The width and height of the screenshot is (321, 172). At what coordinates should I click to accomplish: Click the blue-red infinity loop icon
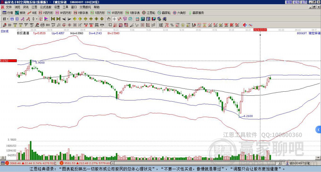click(x=250, y=25)
